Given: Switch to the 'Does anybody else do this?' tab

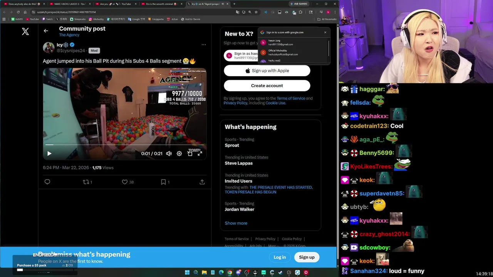Looking at the screenshot, I should tap(23, 4).
